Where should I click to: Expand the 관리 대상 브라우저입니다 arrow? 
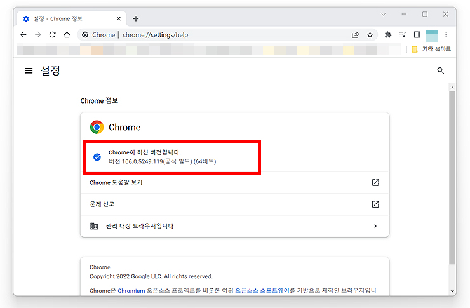375,226
